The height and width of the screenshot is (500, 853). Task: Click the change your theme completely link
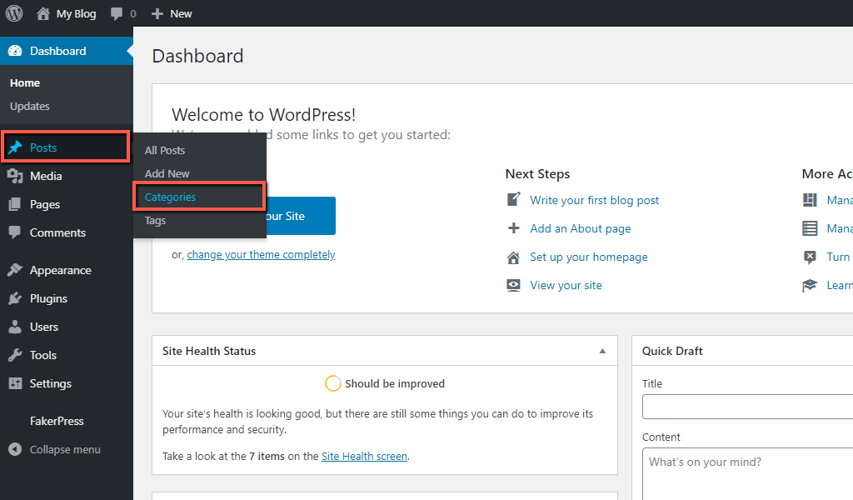coord(261,255)
